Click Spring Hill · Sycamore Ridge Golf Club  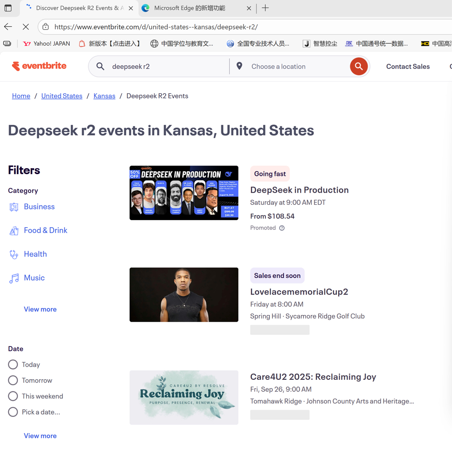307,316
